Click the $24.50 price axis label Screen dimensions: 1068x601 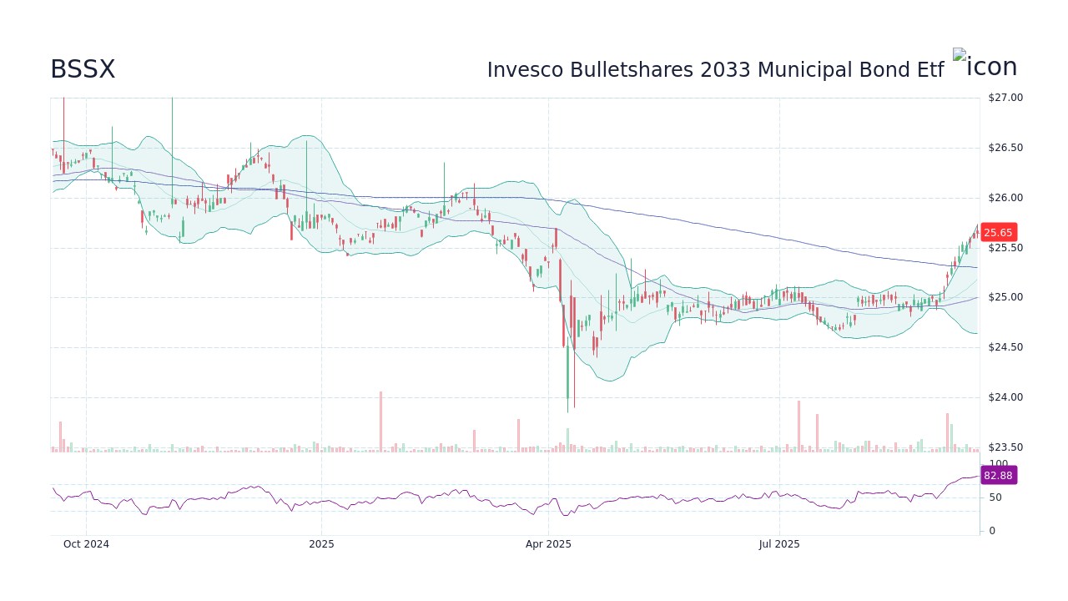point(1005,347)
